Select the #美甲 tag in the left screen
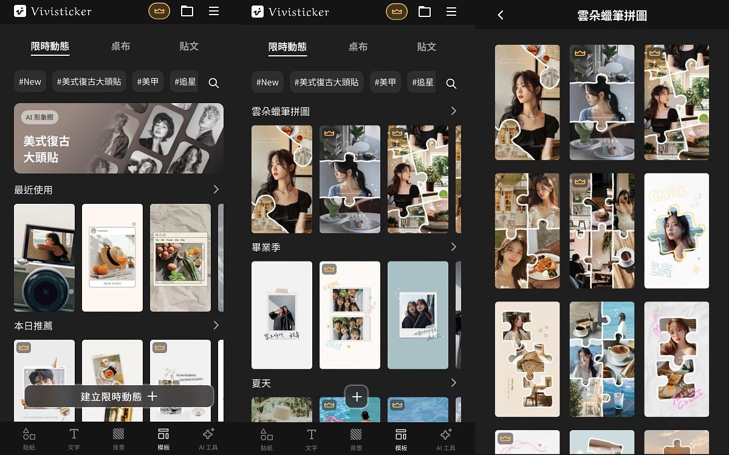The width and height of the screenshot is (729, 455). (148, 81)
